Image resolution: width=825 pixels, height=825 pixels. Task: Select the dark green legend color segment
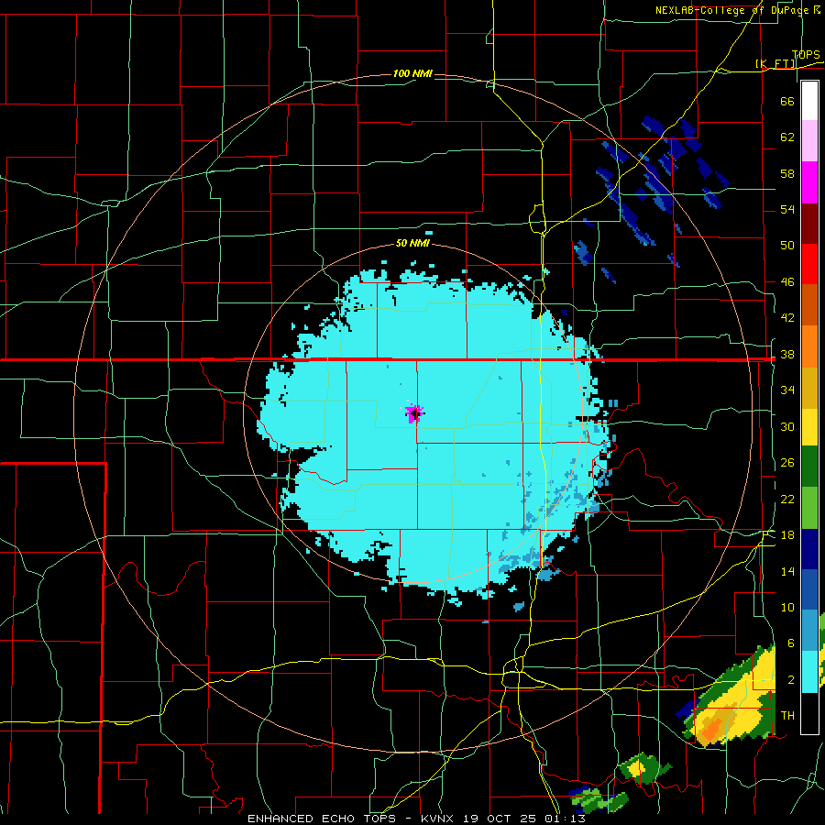pyautogui.click(x=809, y=467)
